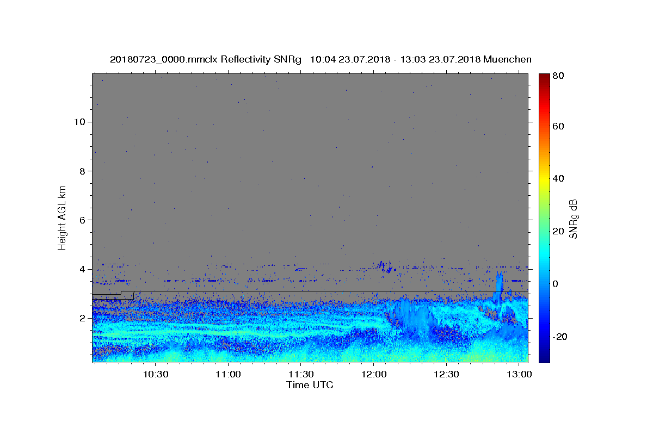Click the 13:00 time tick label
The width and height of the screenshot is (653, 435).
520,375
